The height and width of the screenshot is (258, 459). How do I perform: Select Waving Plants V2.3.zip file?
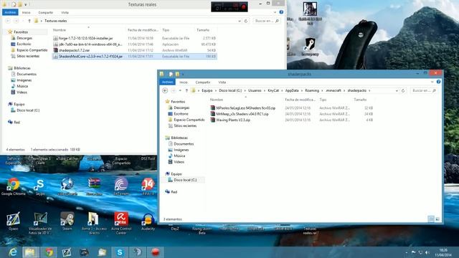coord(233,120)
